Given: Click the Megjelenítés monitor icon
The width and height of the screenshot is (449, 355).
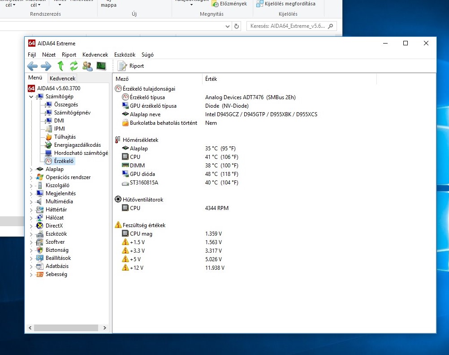Looking at the screenshot, I should pos(40,193).
